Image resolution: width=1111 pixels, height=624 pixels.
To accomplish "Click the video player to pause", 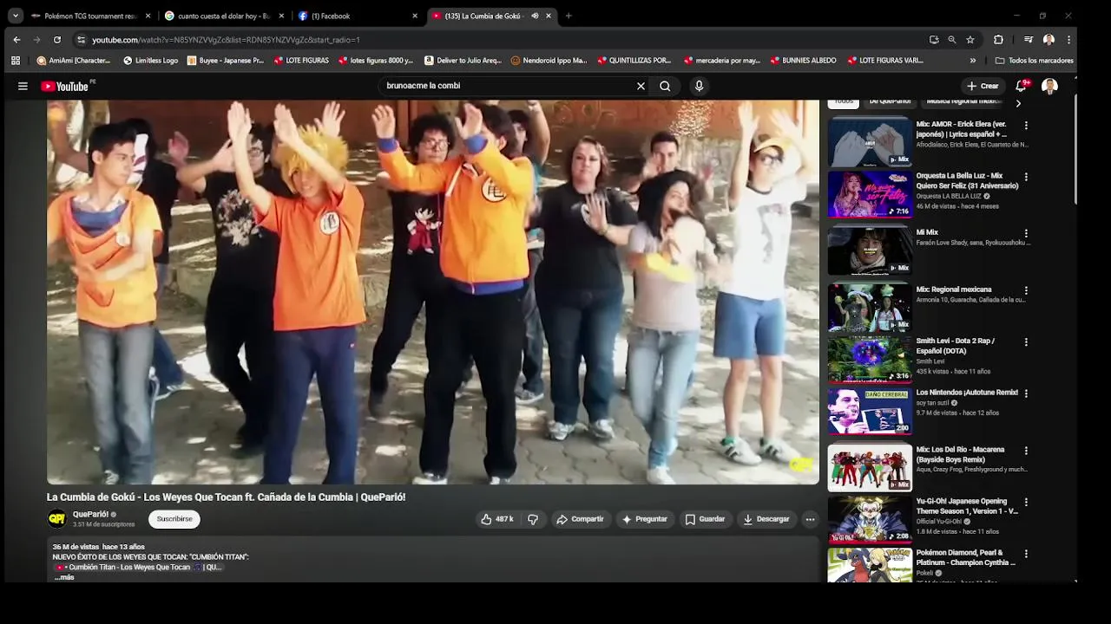I will [432, 292].
